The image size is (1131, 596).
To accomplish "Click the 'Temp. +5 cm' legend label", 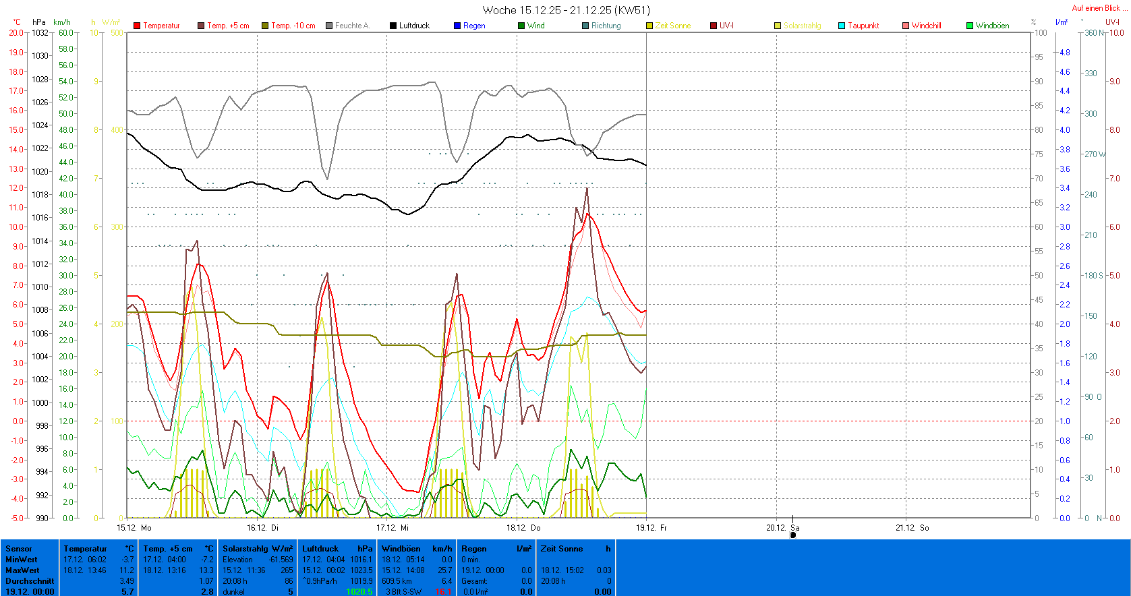I will [x=228, y=26].
